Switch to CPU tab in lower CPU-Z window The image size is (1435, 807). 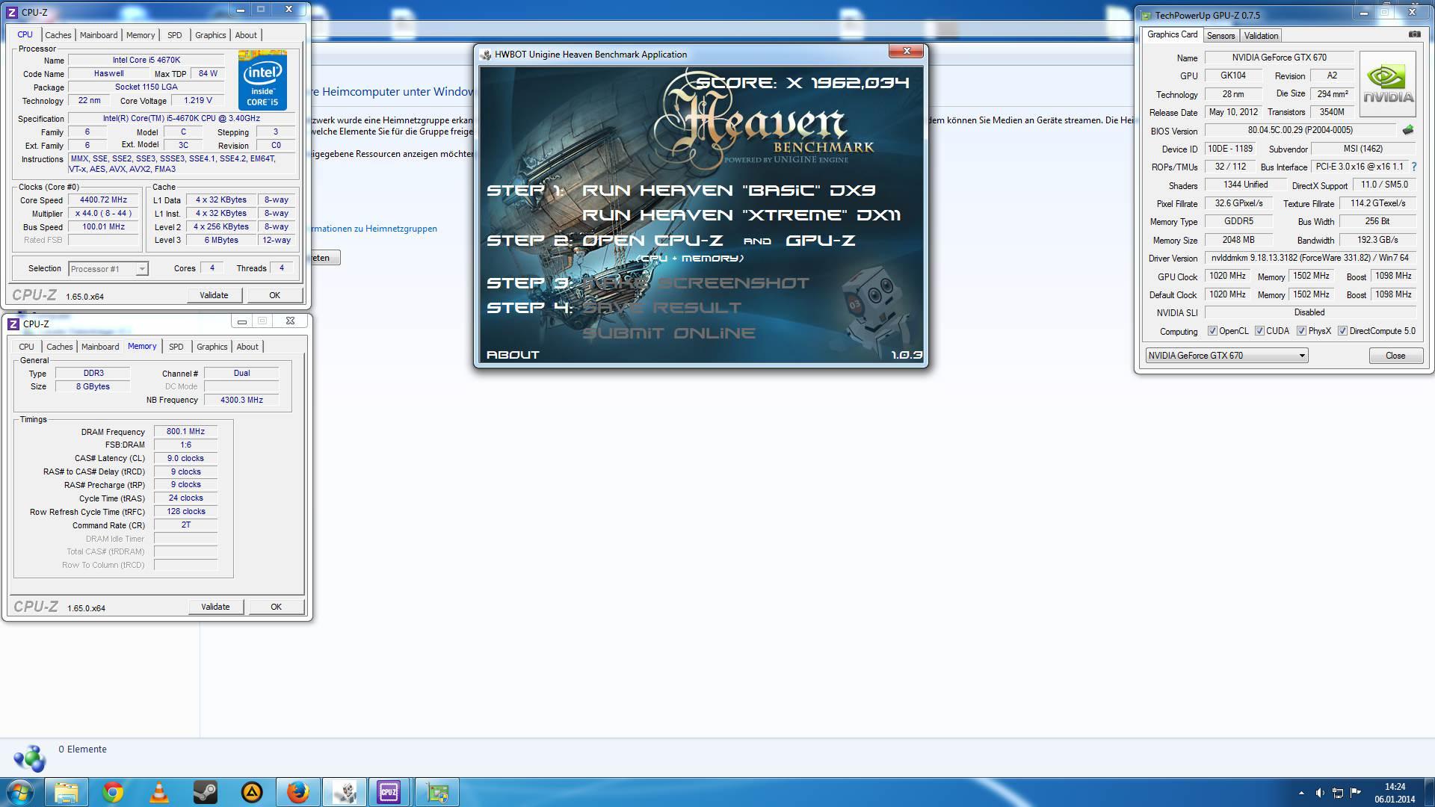point(26,347)
